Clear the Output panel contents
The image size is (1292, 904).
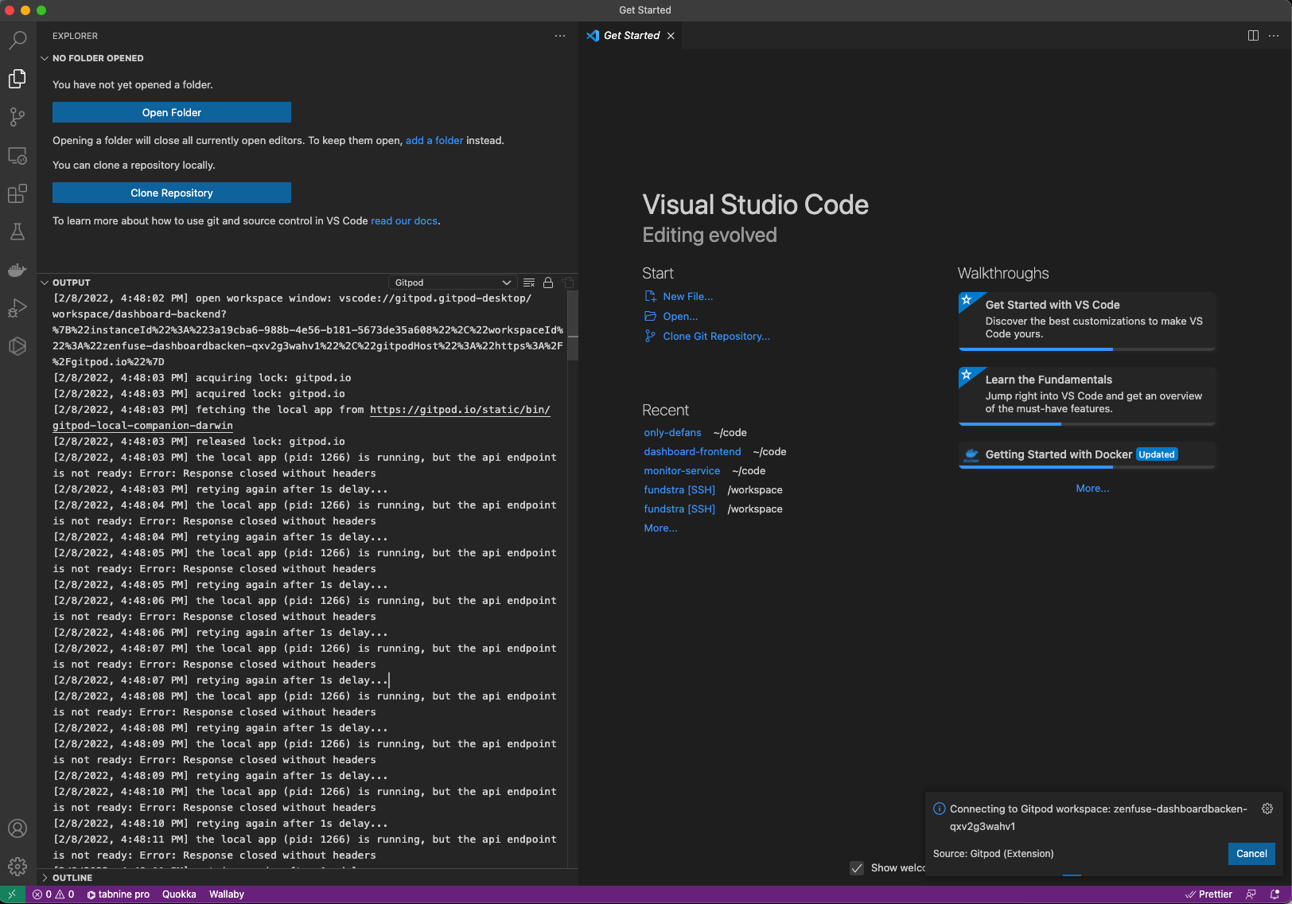pyautogui.click(x=529, y=282)
